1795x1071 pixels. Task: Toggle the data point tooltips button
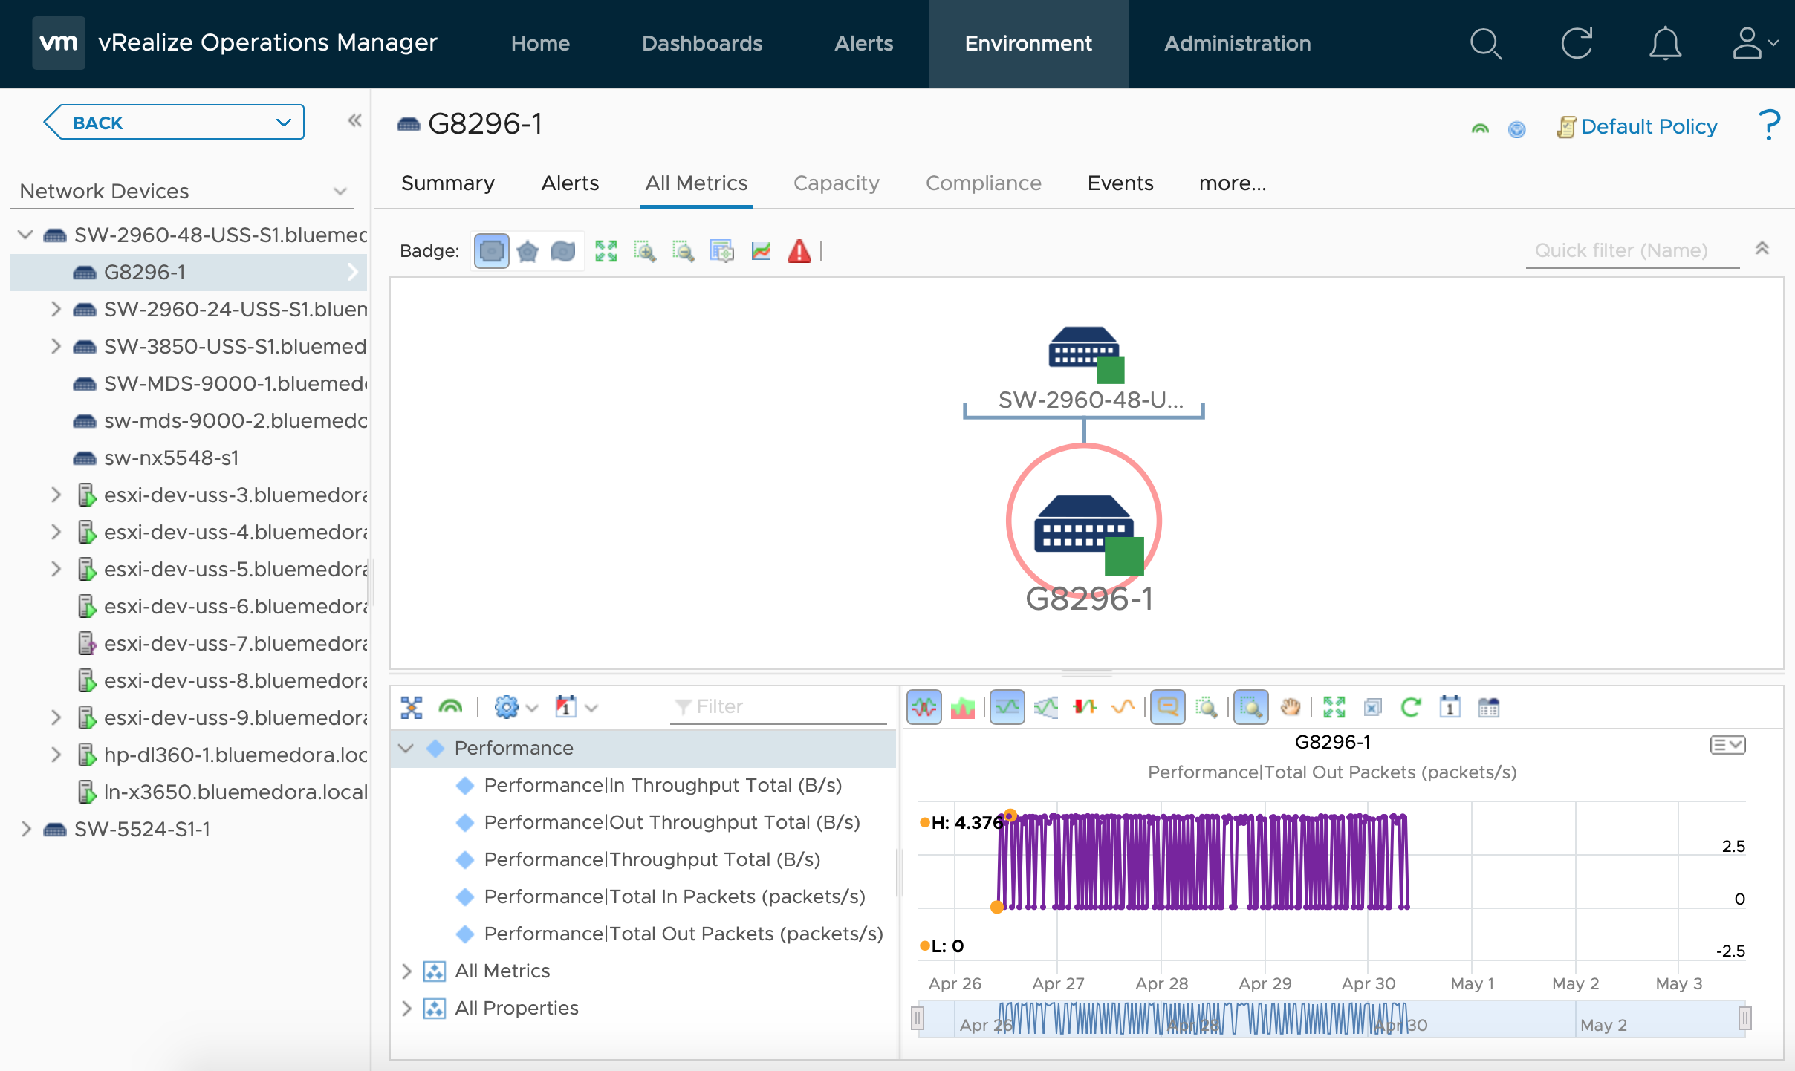[x=1168, y=707]
